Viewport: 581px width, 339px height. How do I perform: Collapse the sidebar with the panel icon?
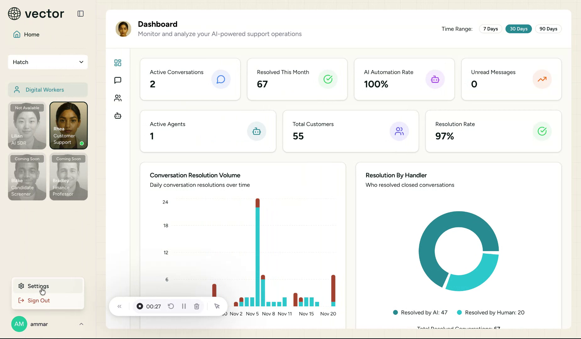[80, 13]
